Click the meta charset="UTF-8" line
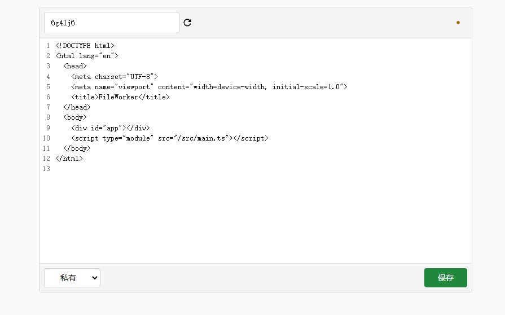The width and height of the screenshot is (505, 315). [115, 77]
